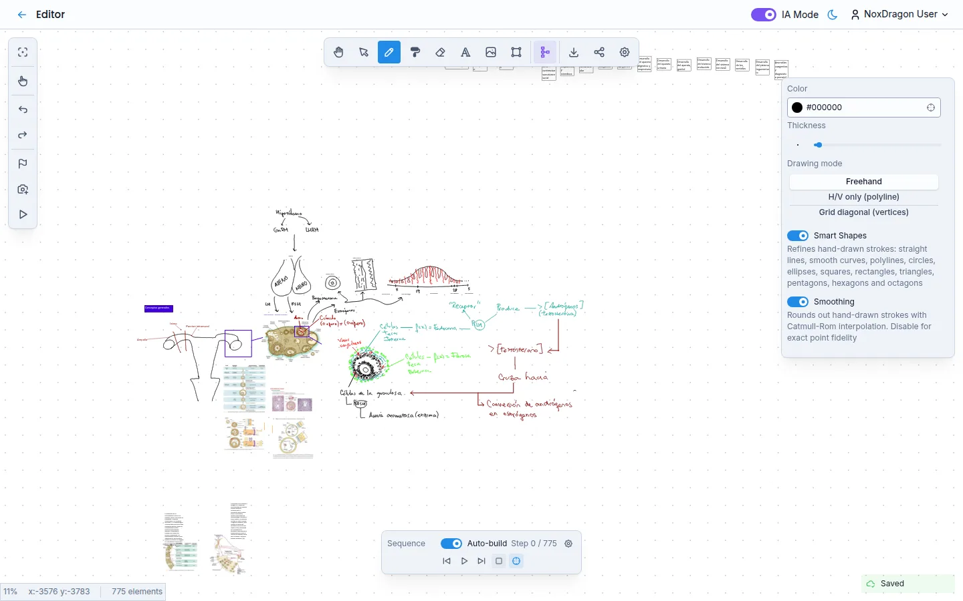The image size is (963, 601).
Task: Click the 11% zoom level indicator
Action: (x=10, y=592)
